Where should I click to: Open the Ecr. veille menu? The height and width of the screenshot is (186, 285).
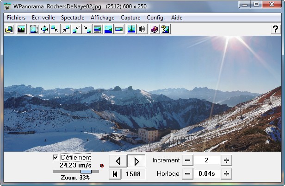pyautogui.click(x=43, y=18)
